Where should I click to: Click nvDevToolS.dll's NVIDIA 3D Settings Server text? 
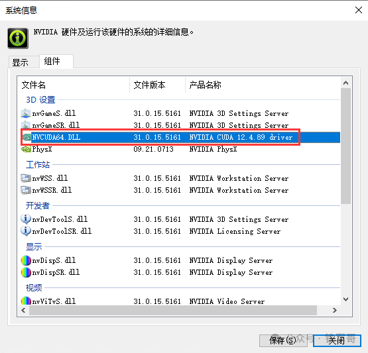239,219
